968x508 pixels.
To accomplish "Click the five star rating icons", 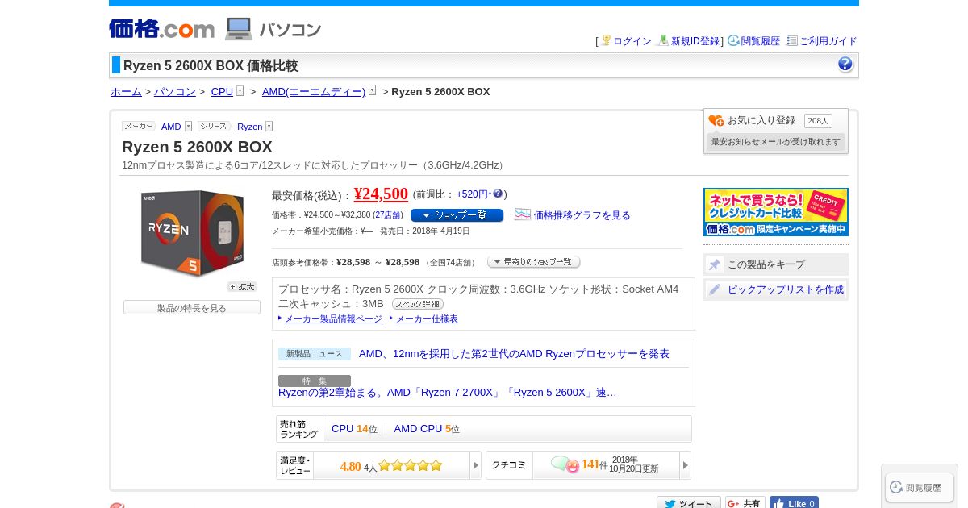I will tap(411, 465).
